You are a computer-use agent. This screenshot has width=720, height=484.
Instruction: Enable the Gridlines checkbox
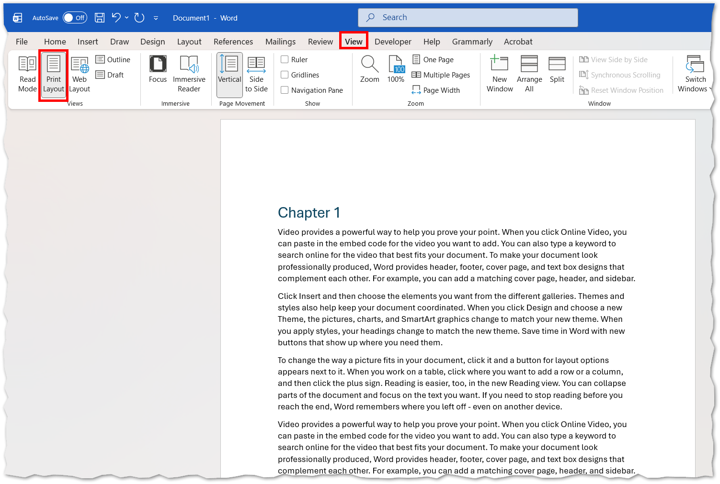click(x=300, y=75)
